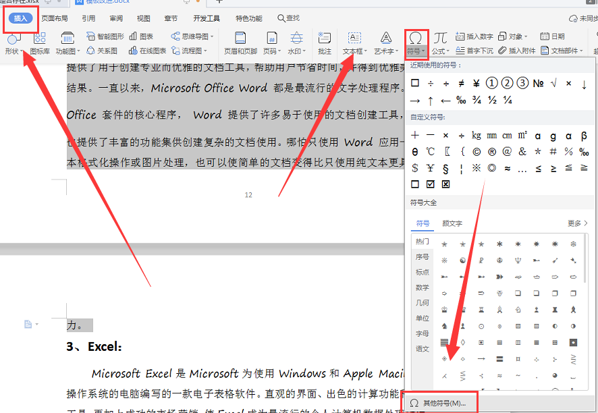Image resolution: width=598 pixels, height=413 pixels.
Task: Switch to the 颜文字 tab in symbol panel
Action: pyautogui.click(x=452, y=223)
